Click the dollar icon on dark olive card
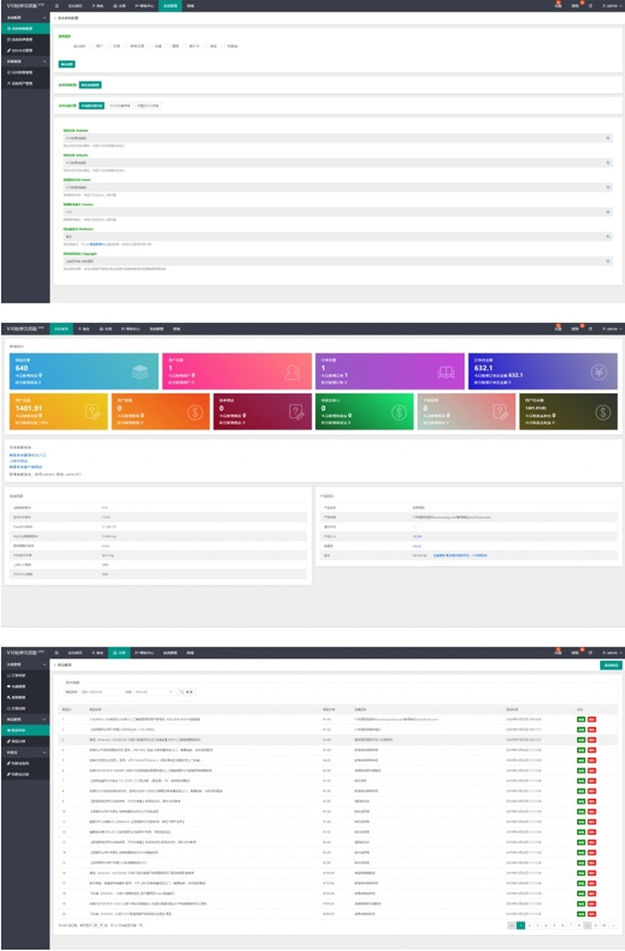 (x=603, y=412)
